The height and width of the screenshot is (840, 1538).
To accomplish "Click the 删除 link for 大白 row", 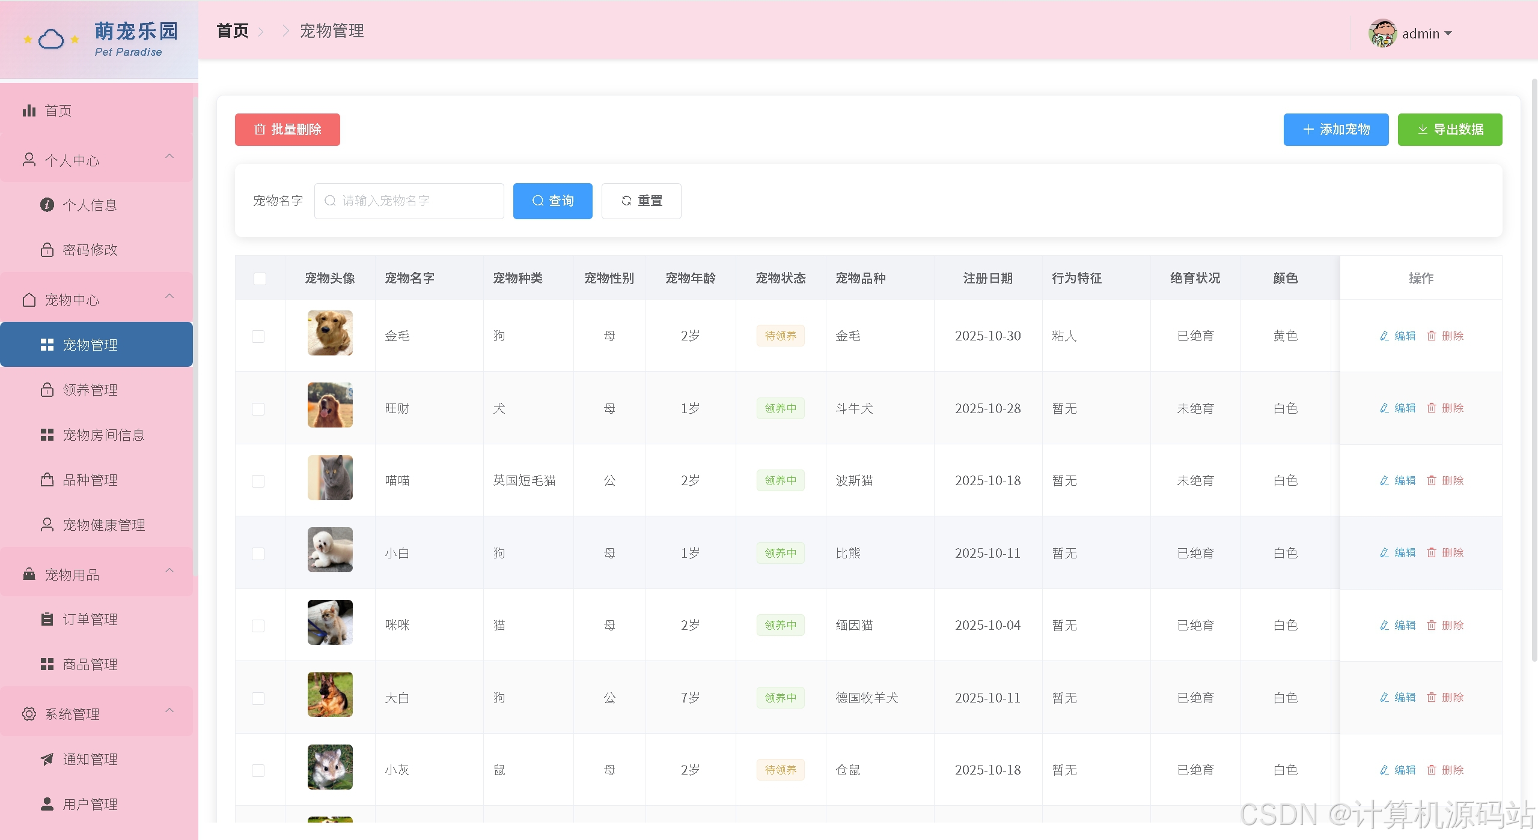I will tap(1445, 698).
